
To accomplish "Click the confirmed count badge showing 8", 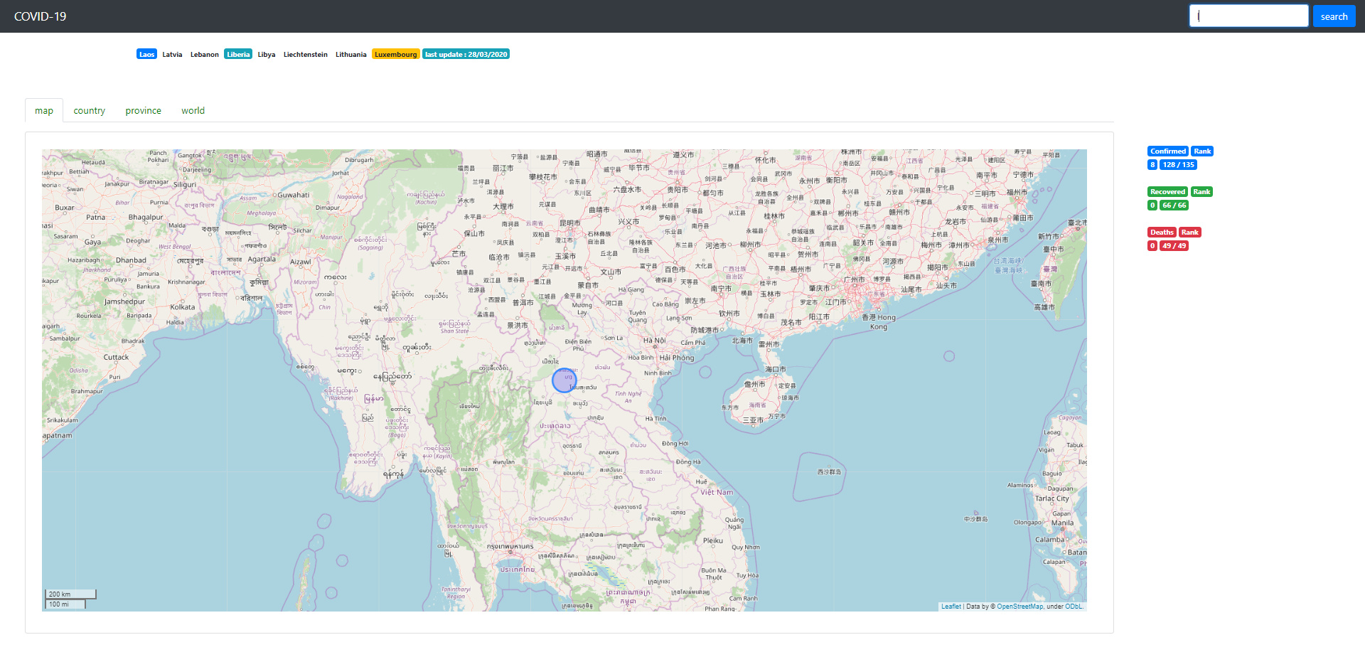I will (1152, 164).
